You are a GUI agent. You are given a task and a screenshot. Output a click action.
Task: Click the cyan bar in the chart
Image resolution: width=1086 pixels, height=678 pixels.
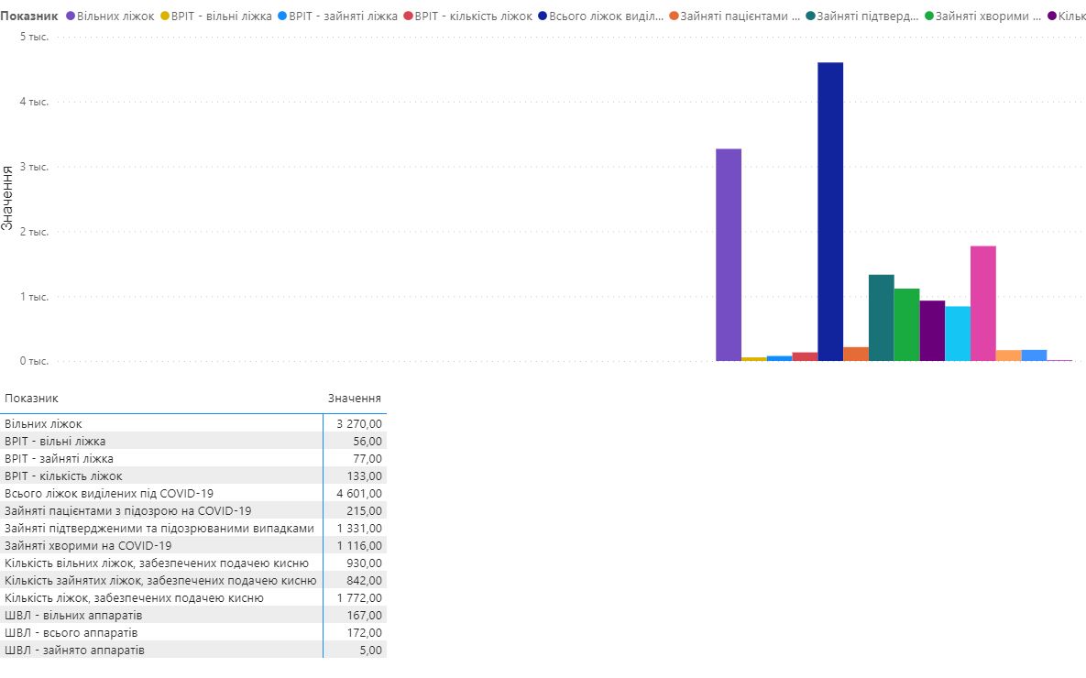pos(958,334)
